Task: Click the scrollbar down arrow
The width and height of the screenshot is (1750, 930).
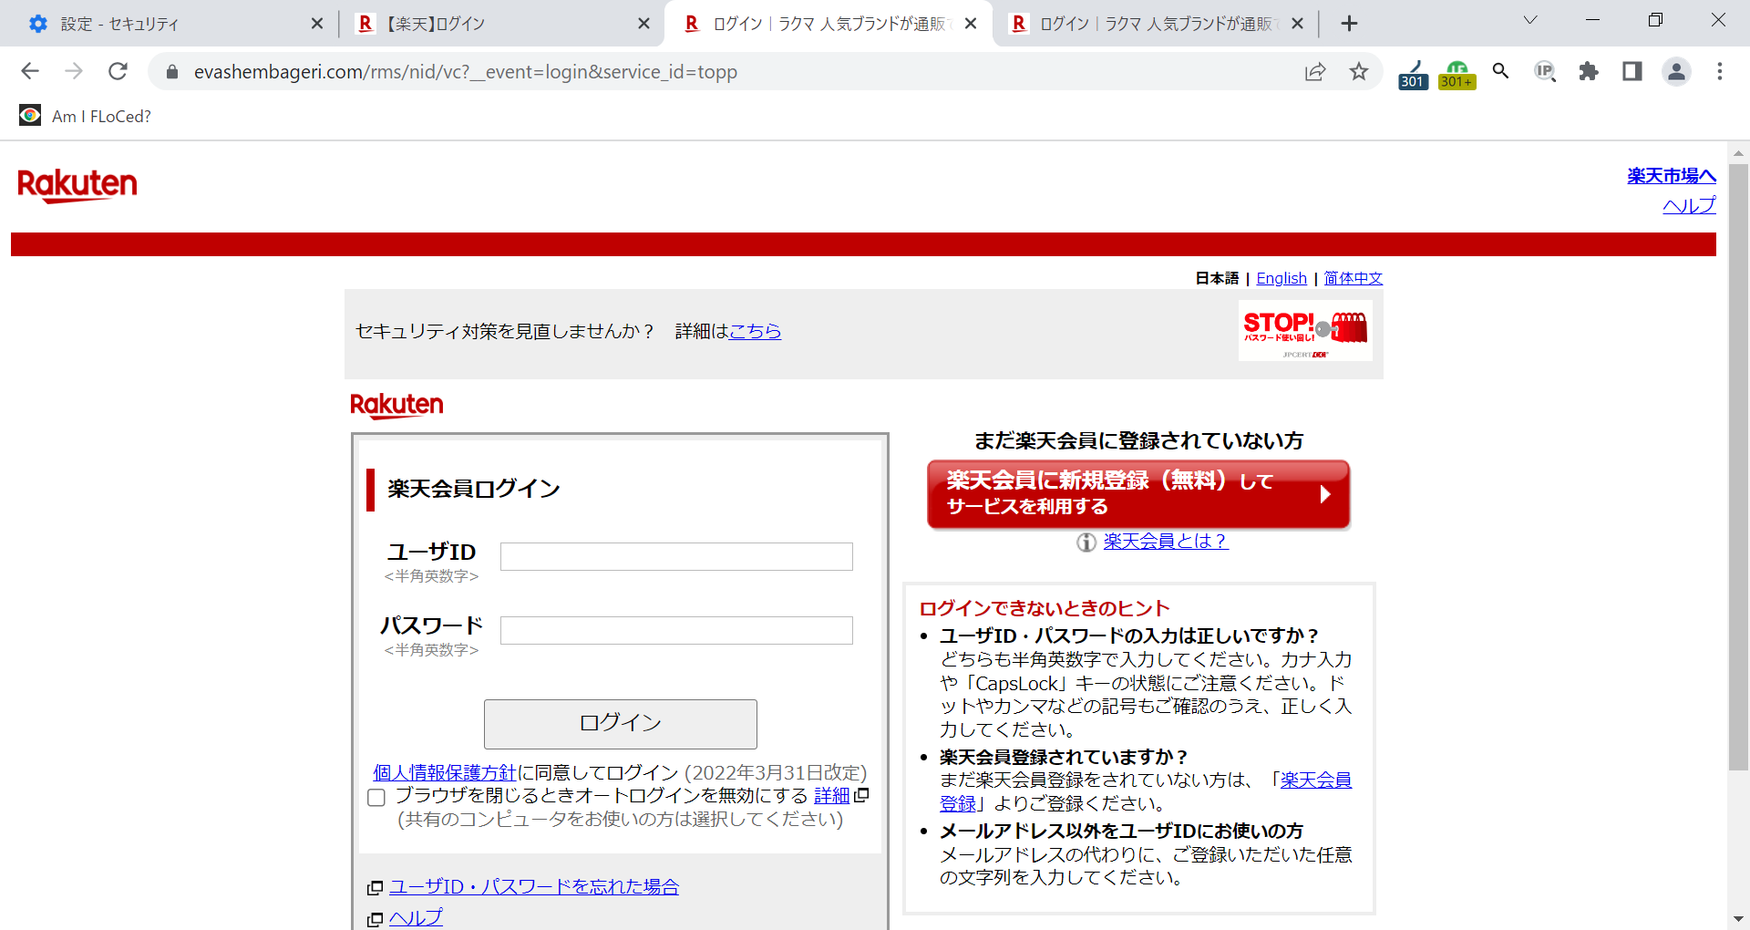Action: click(1738, 919)
